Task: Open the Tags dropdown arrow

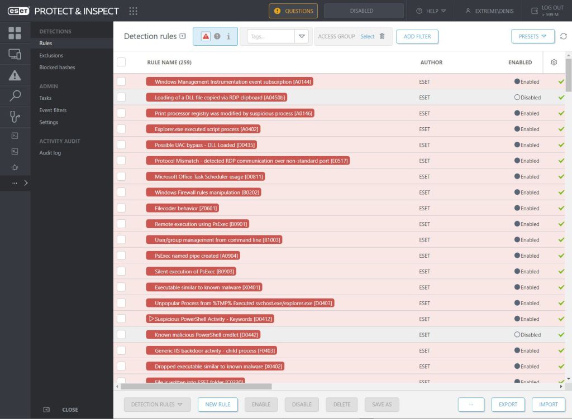Action: (x=302, y=36)
